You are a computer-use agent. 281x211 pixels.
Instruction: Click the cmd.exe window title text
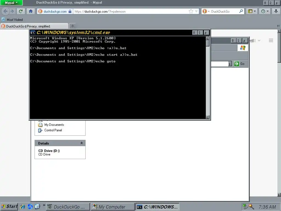[73, 32]
